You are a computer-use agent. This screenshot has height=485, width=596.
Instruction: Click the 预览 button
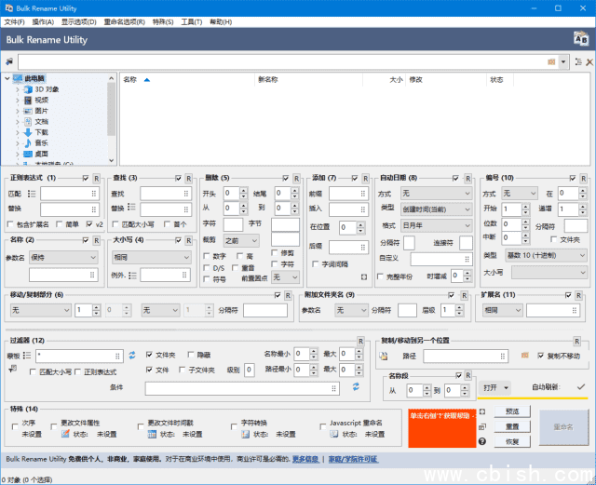coord(512,411)
